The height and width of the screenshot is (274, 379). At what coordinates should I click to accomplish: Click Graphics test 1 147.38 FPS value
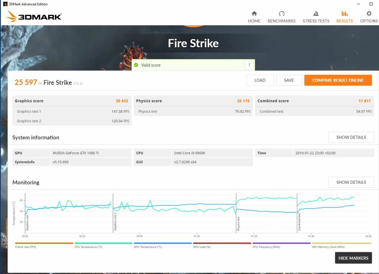pos(120,112)
